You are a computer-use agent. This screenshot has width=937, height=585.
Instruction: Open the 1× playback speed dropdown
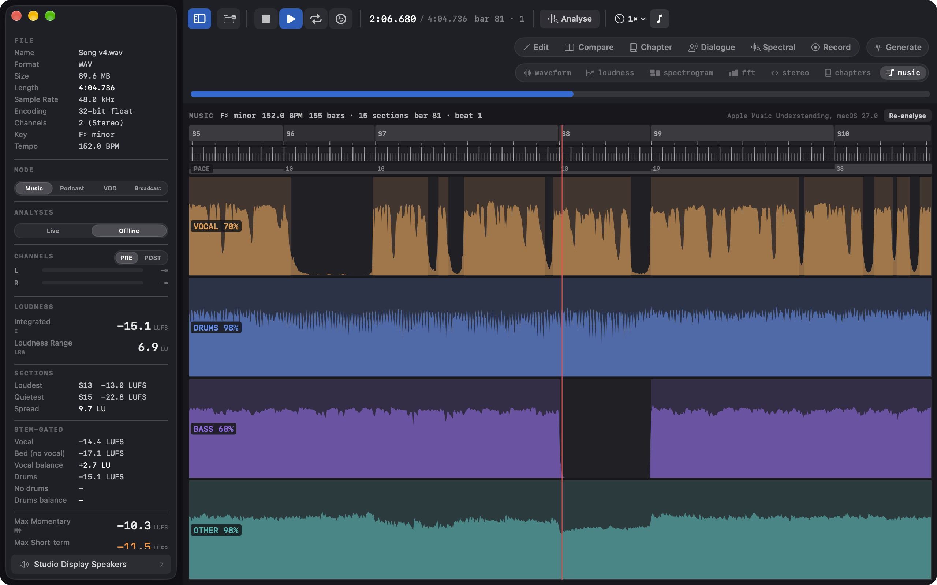(630, 19)
